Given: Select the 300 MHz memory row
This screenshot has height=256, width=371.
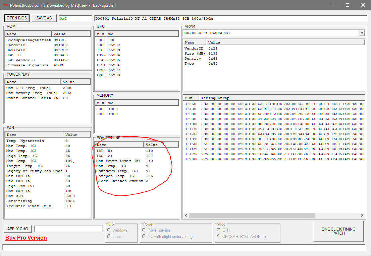Looking at the screenshot, I should pyautogui.click(x=137, y=109).
